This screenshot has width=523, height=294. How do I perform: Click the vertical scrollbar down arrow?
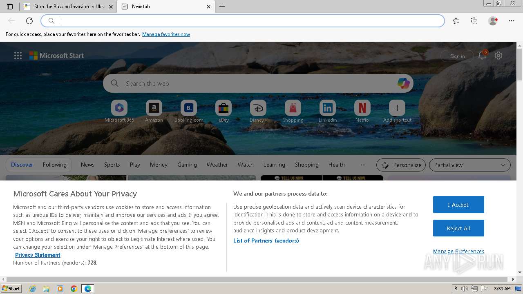click(520, 272)
